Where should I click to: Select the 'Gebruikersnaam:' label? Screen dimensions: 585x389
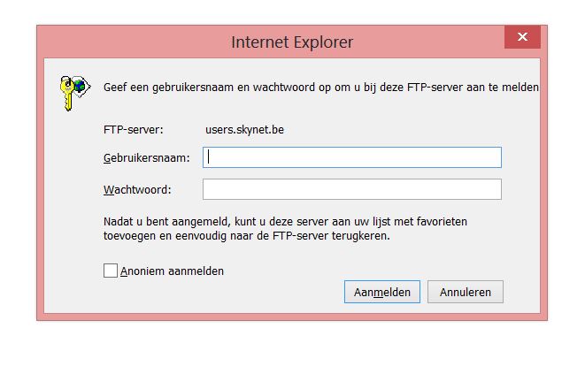(x=146, y=157)
